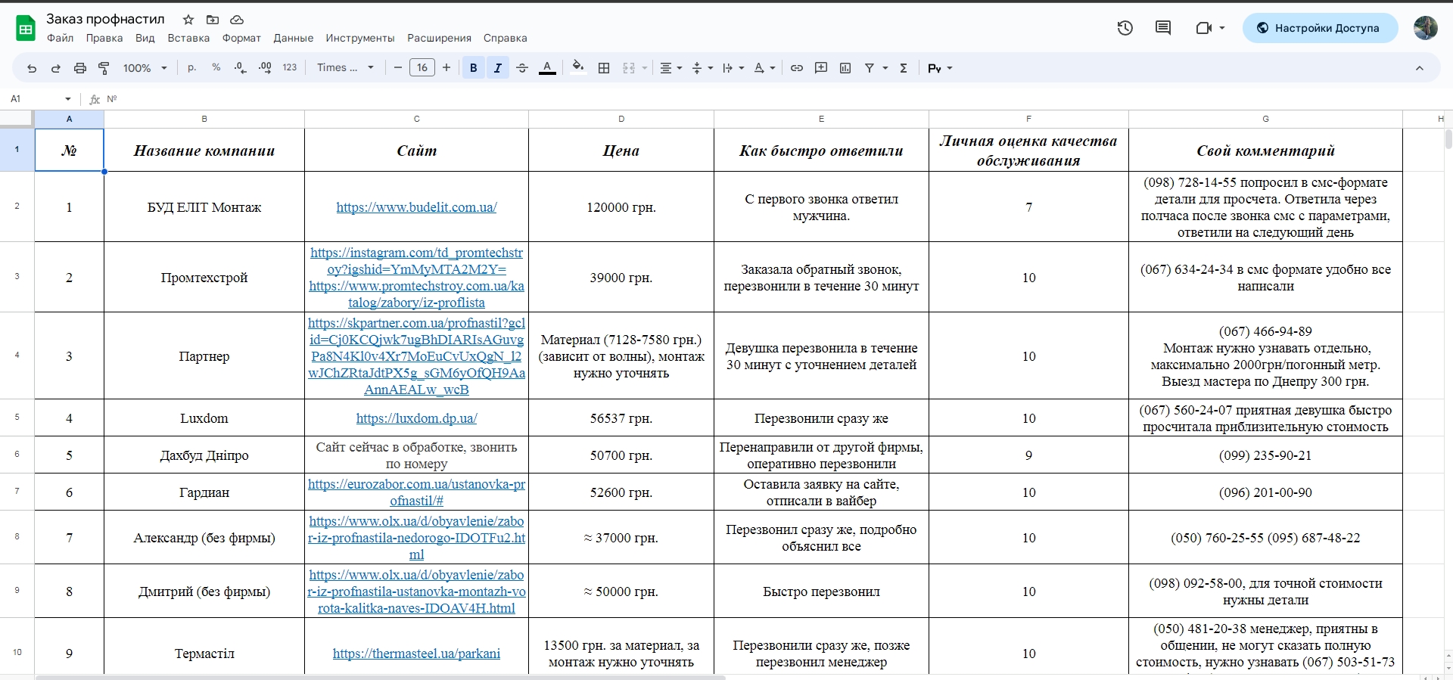Open the Данные menu
This screenshot has width=1453, height=680.
tap(294, 38)
